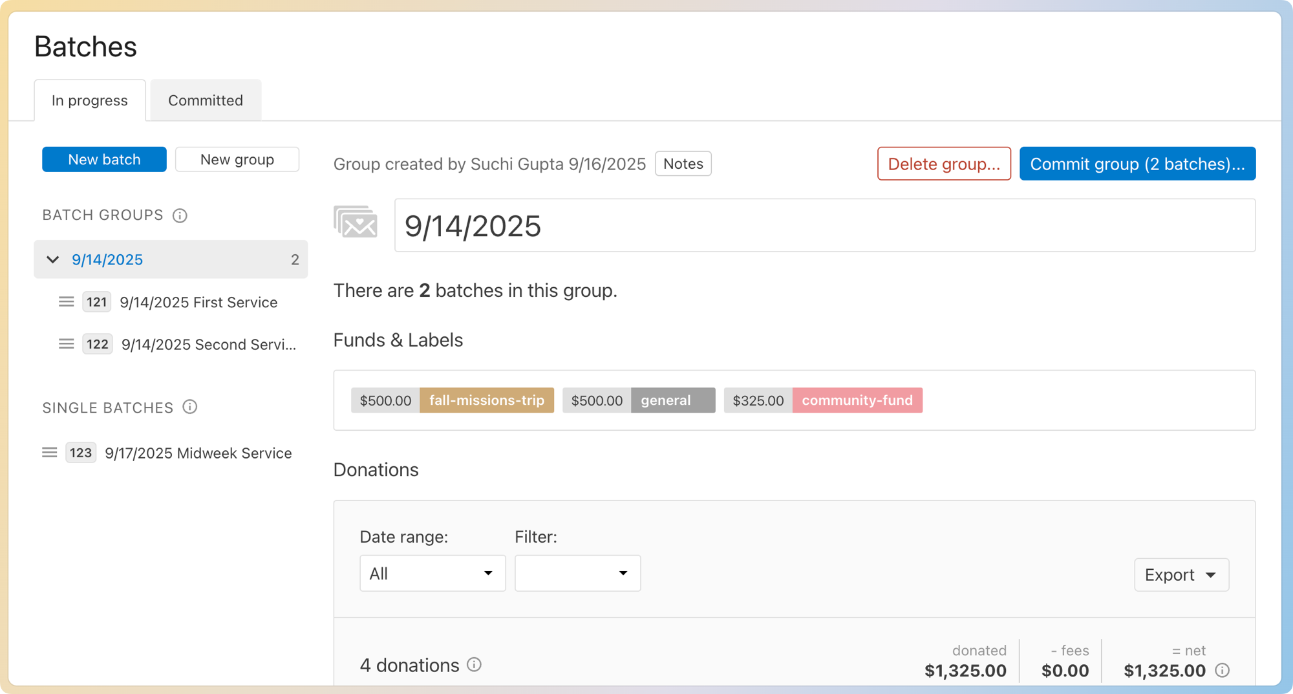Image resolution: width=1293 pixels, height=694 pixels.
Task: Collapse the 9/14/2025 batch group
Action: click(53, 259)
